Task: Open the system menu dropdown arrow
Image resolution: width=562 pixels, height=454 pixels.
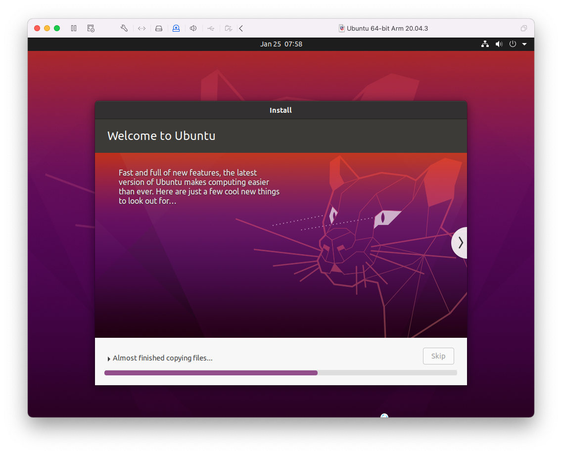Action: coord(524,44)
